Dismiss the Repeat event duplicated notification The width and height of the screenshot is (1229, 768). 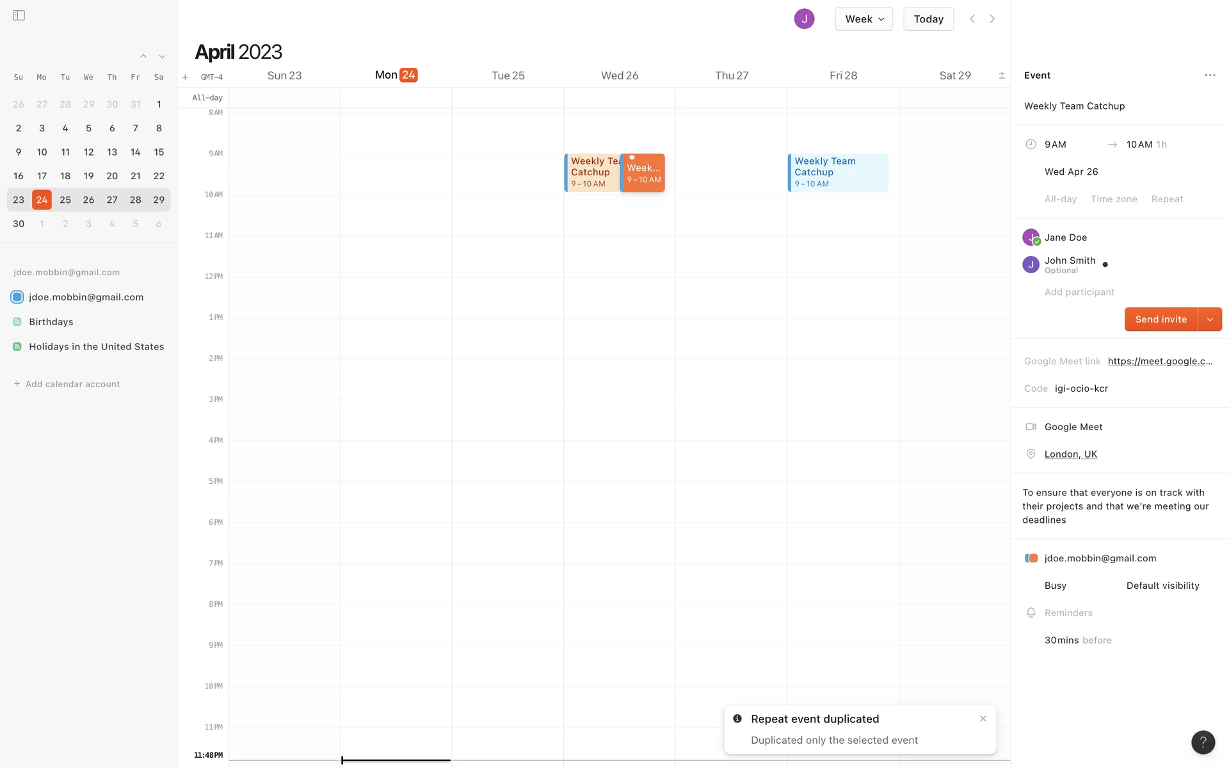[983, 719]
